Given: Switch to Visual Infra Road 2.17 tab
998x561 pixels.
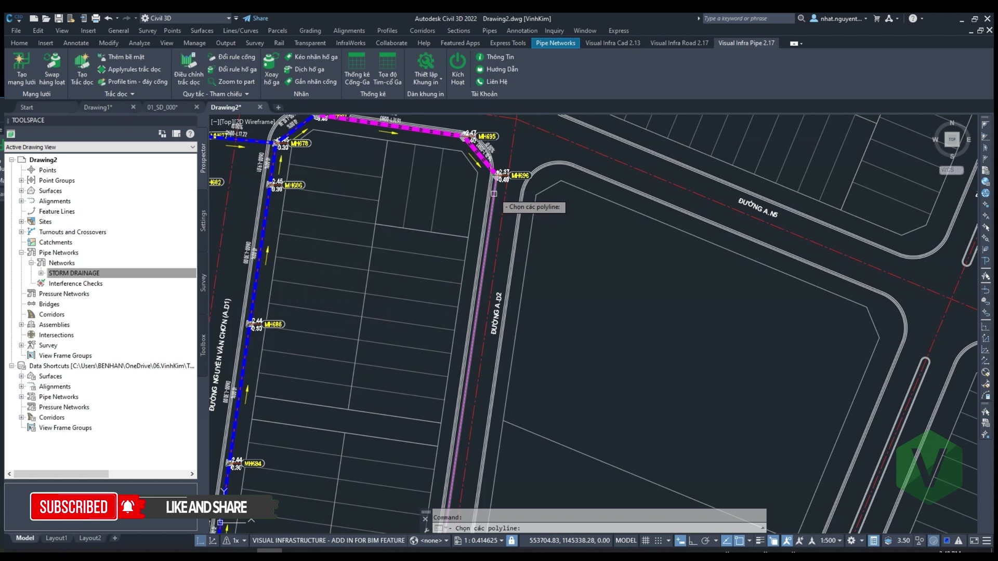Looking at the screenshot, I should pyautogui.click(x=679, y=43).
